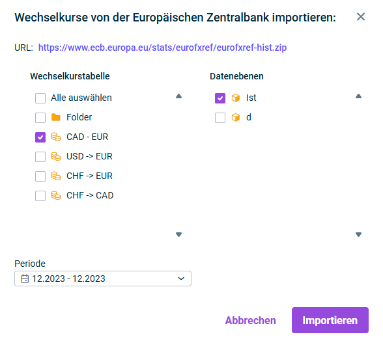
Task: Click the coins icon beside USD -> EUR
Action: [56, 156]
